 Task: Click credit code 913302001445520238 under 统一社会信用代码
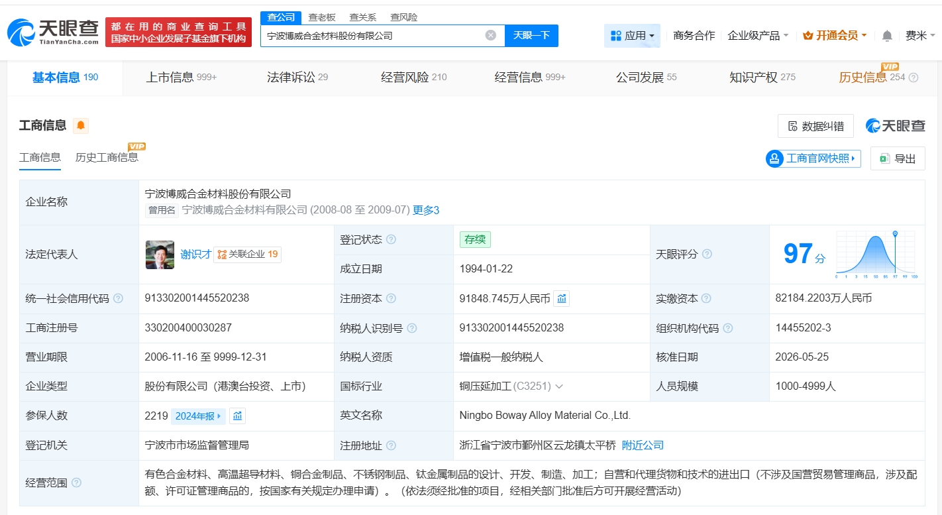point(197,298)
